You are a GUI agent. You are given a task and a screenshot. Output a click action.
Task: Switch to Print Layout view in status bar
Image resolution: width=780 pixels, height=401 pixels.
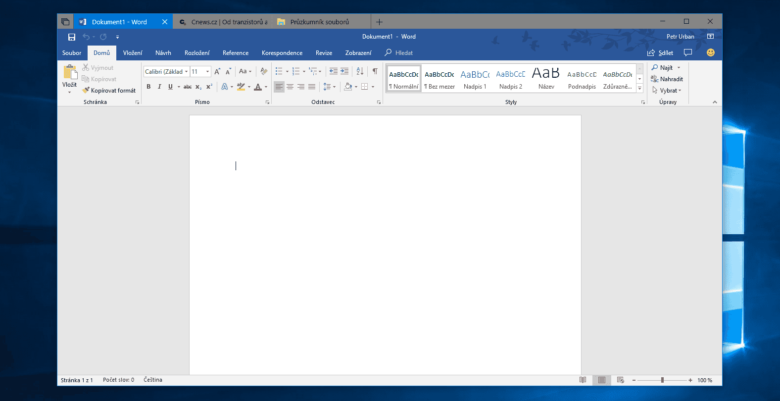point(602,380)
